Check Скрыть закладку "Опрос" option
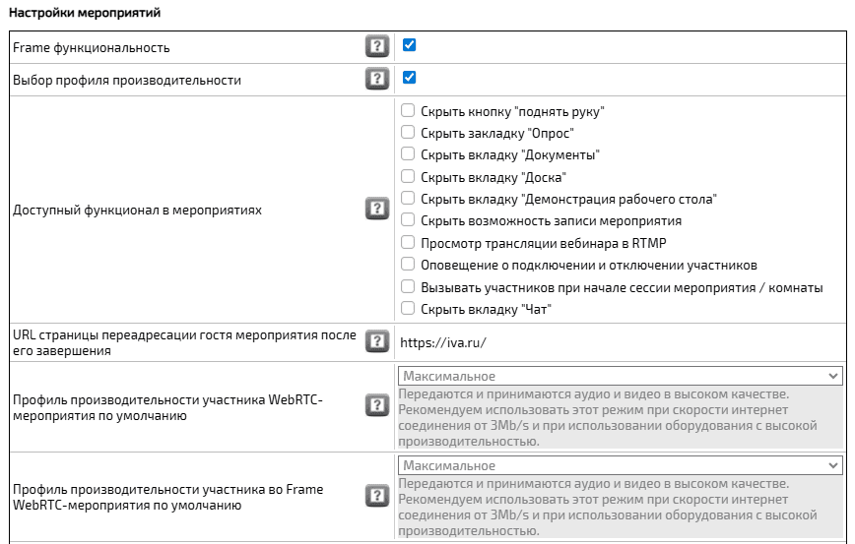 [x=408, y=132]
